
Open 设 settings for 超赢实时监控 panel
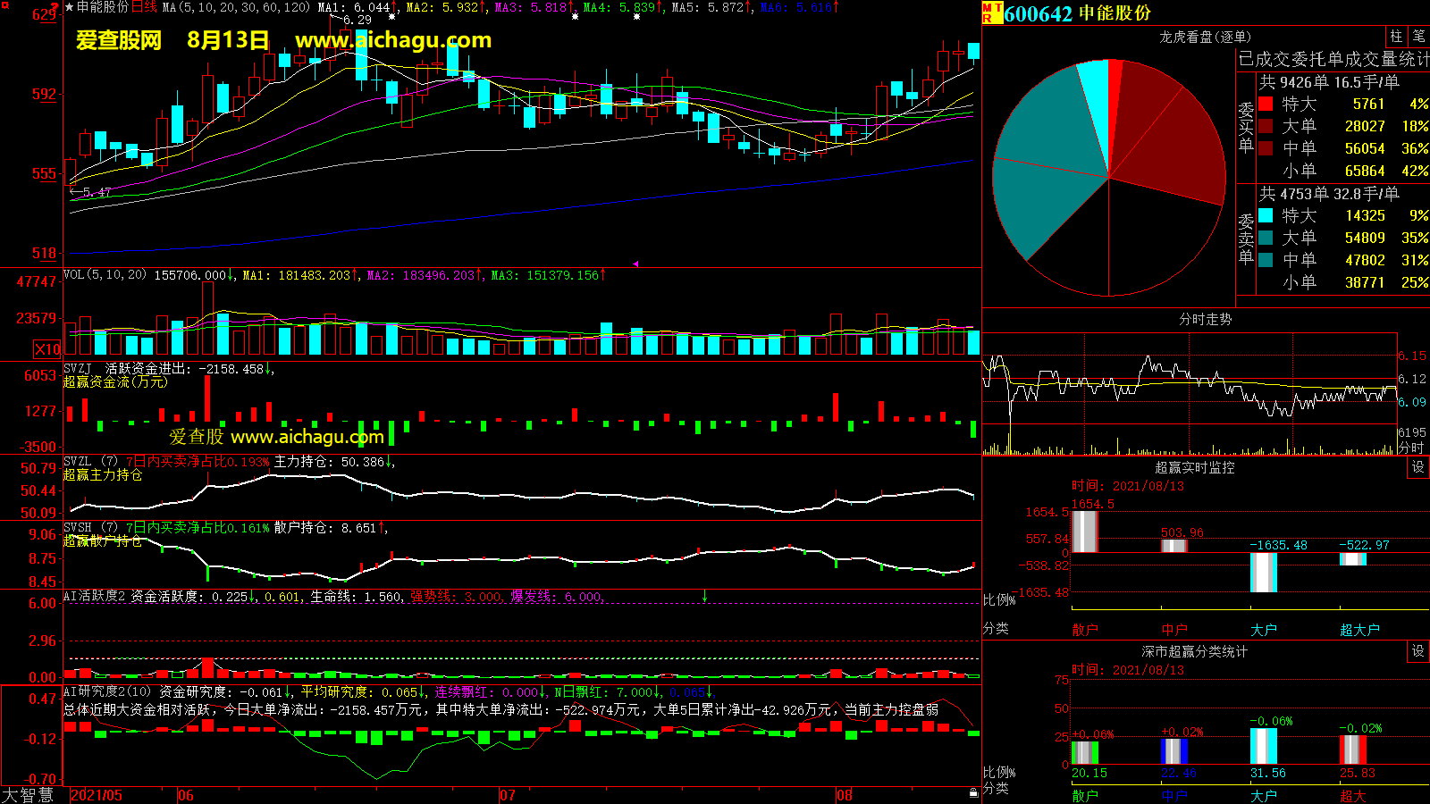pos(1418,467)
